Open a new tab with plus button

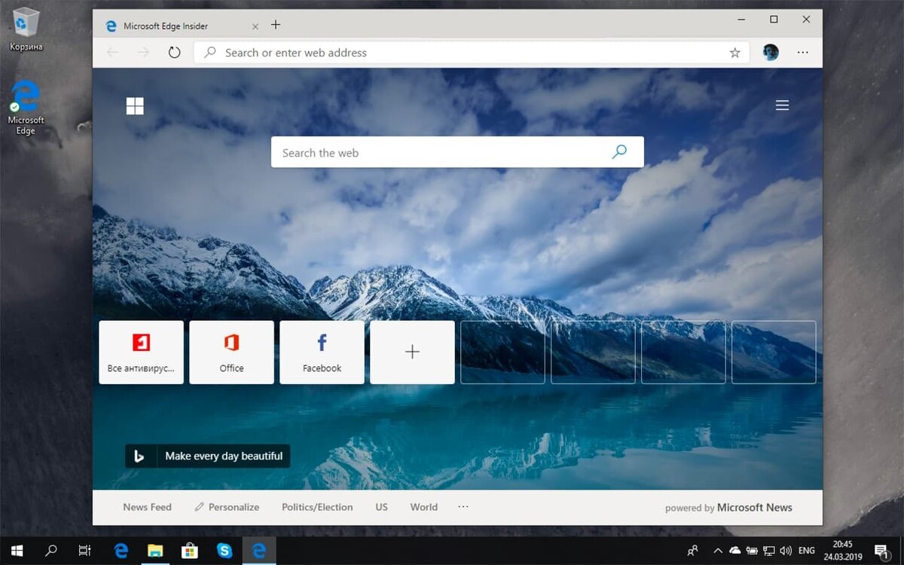[276, 25]
